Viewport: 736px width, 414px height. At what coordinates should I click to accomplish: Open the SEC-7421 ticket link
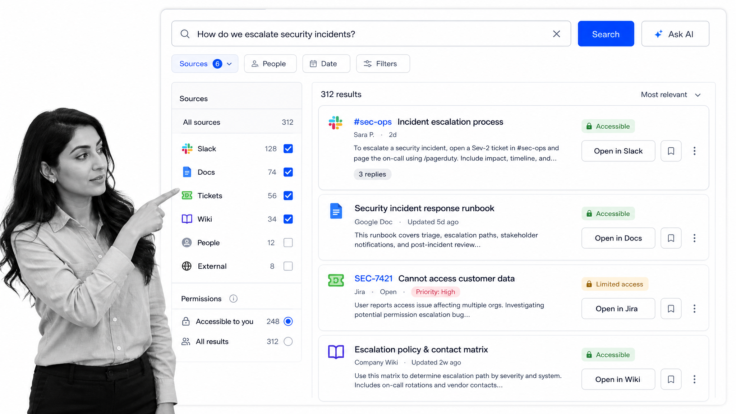(373, 279)
